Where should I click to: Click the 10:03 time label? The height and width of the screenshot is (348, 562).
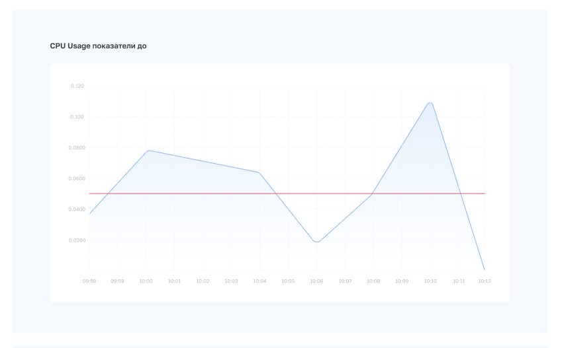[231, 281]
